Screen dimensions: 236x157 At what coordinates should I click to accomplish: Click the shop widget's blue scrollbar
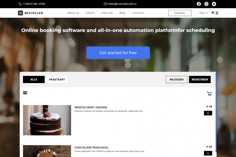pos(216,113)
